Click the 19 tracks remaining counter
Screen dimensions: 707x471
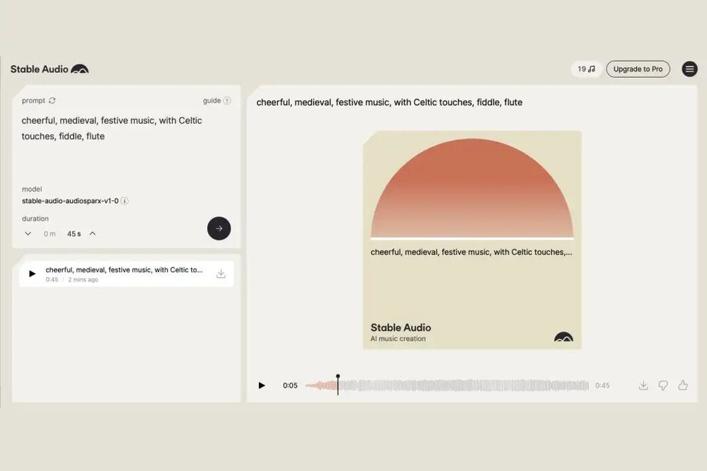(586, 69)
